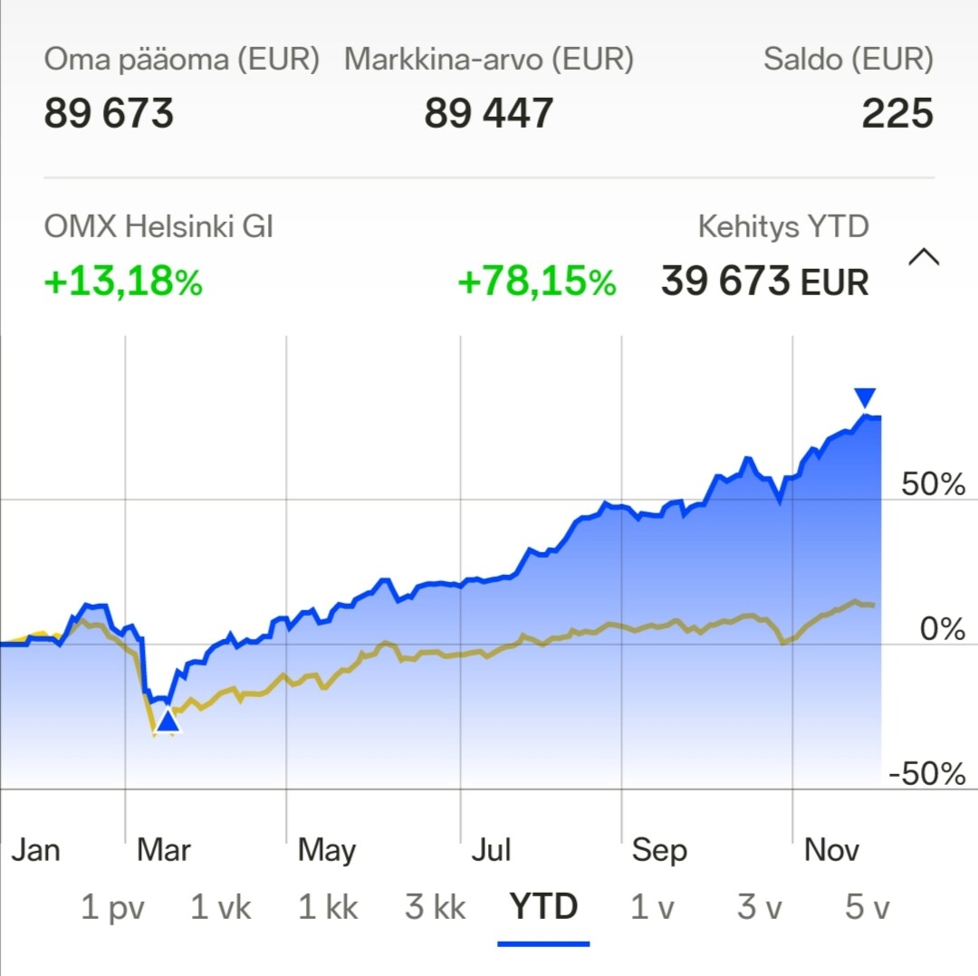Click the 39 673 EUR gain value
Screen dimensions: 978x976
[764, 282]
